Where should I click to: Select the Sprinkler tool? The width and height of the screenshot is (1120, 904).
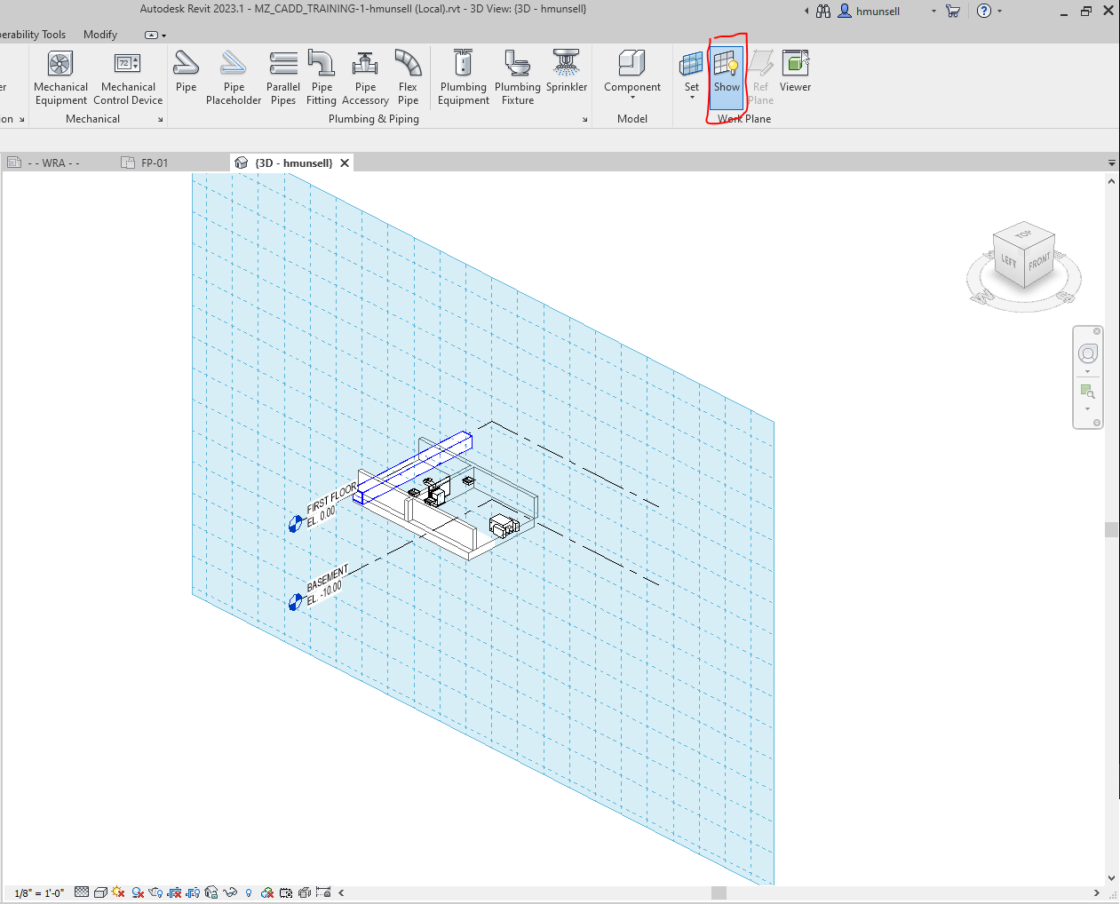click(567, 72)
